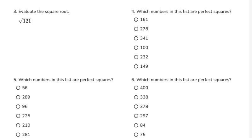Choose 149 radio option
The height and width of the screenshot is (138, 252).
tap(136, 66)
